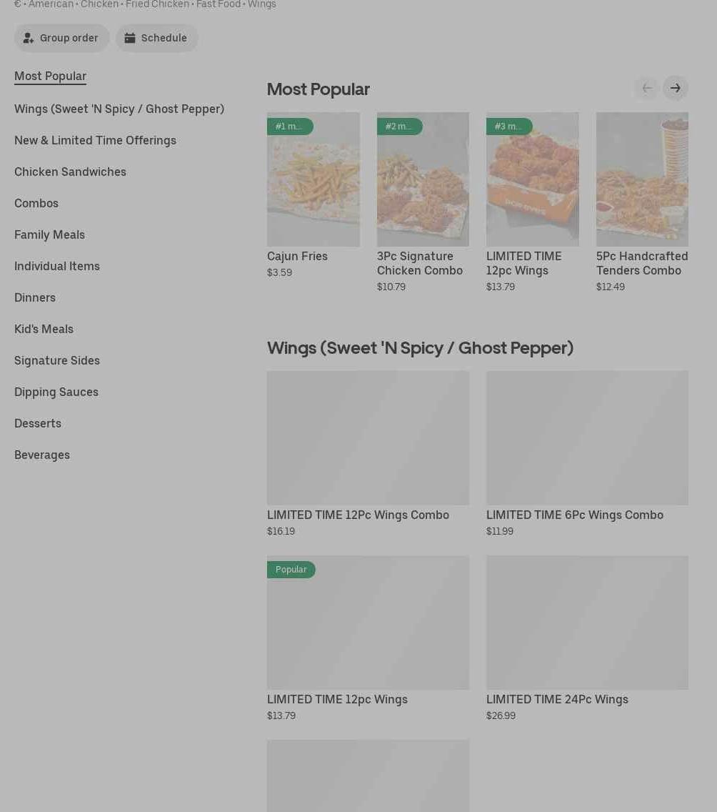Jump to Family Meals section

[49, 234]
